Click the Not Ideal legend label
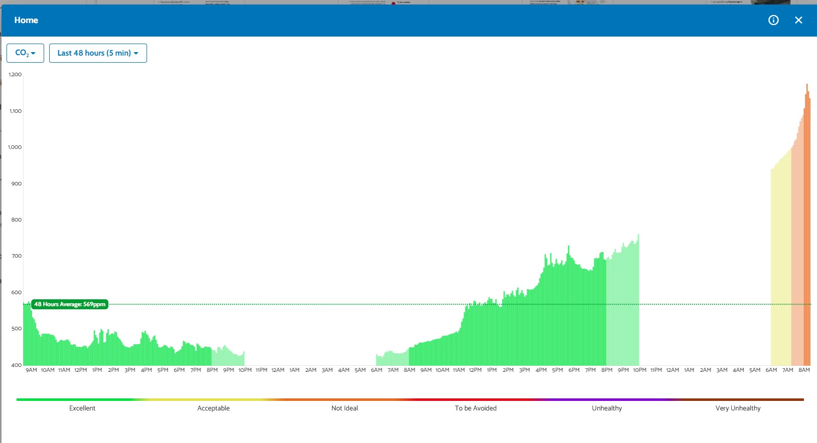Screen dimensions: 817x443 pyautogui.click(x=345, y=408)
